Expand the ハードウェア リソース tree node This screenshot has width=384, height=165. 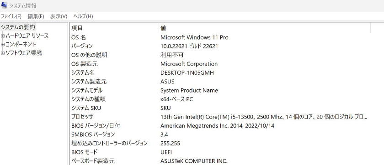3,36
